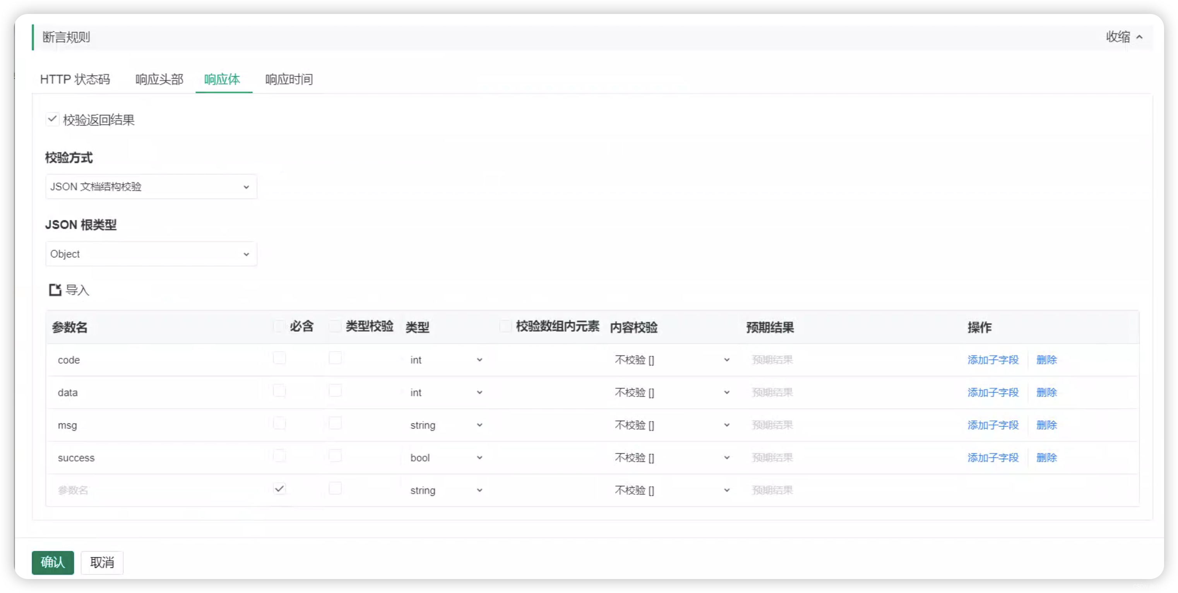Toggle the 校验返回结果 checkbox
1178x593 pixels.
(52, 120)
